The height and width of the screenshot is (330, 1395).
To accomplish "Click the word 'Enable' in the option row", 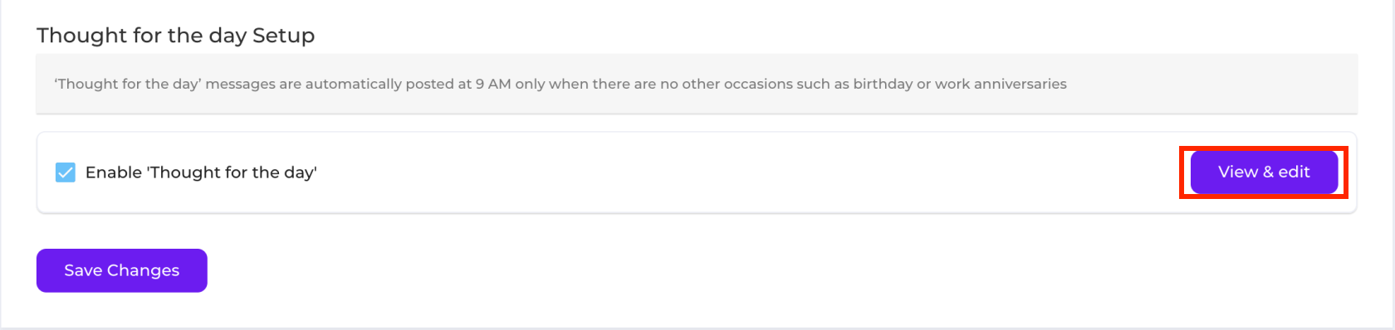I will [114, 172].
